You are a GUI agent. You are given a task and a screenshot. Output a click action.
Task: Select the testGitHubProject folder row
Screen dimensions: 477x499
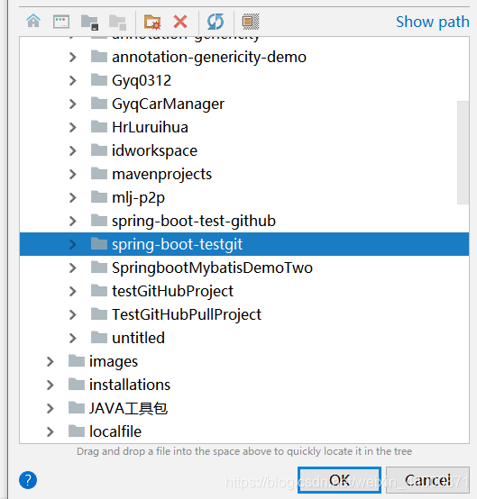pos(244,291)
